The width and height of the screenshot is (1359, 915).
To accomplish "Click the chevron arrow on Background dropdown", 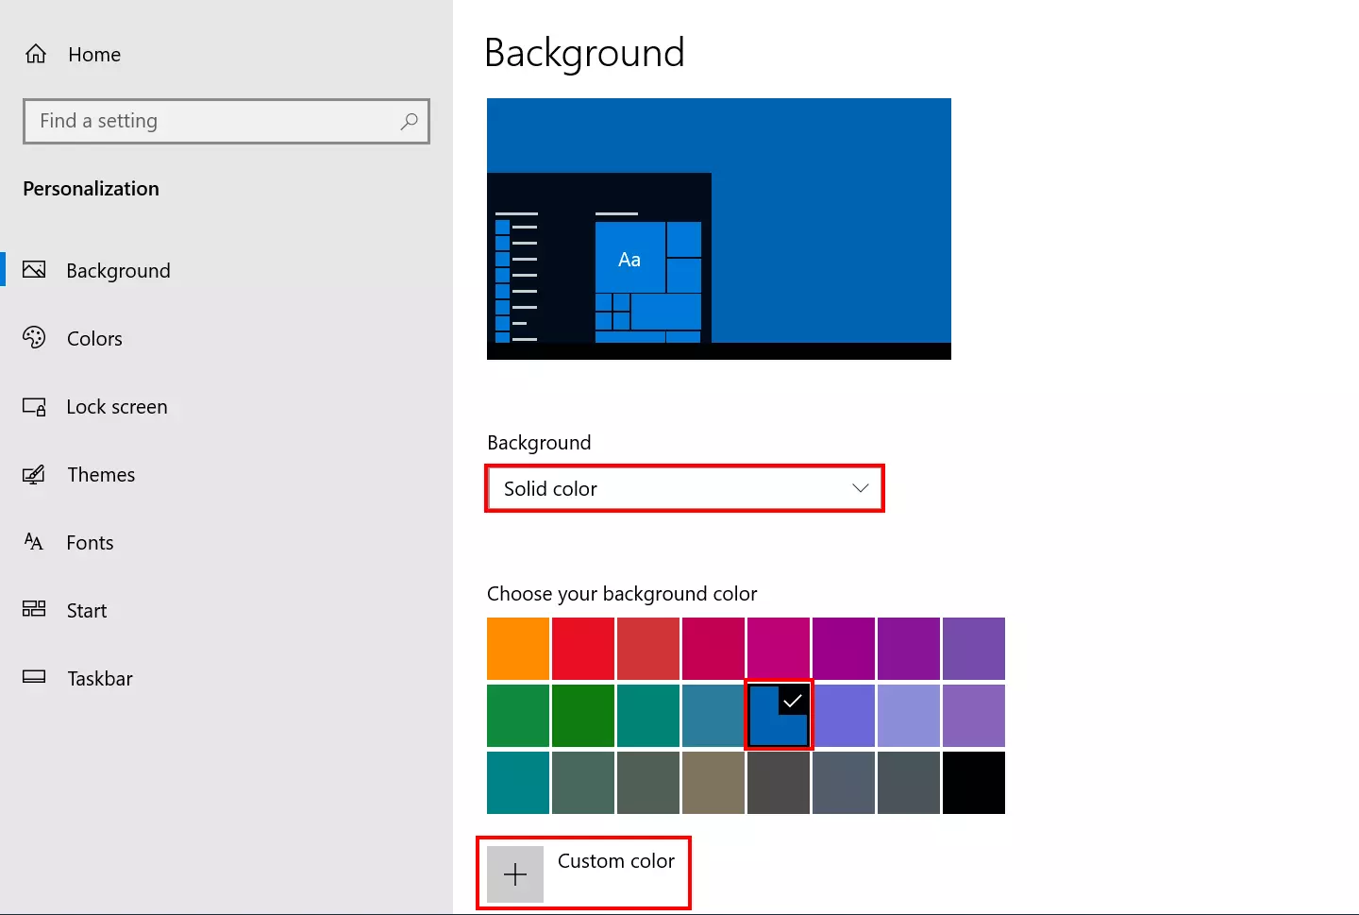I will [860, 488].
